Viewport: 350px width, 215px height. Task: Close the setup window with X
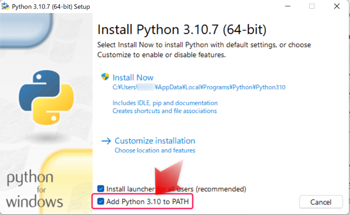click(336, 7)
